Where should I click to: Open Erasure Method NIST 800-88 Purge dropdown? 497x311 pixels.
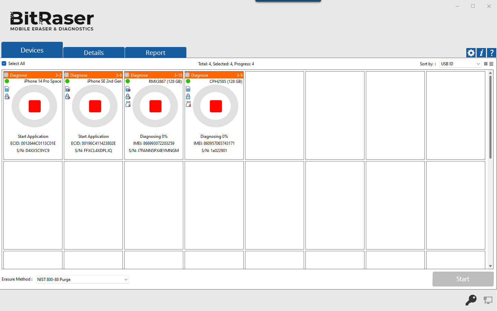[82, 279]
